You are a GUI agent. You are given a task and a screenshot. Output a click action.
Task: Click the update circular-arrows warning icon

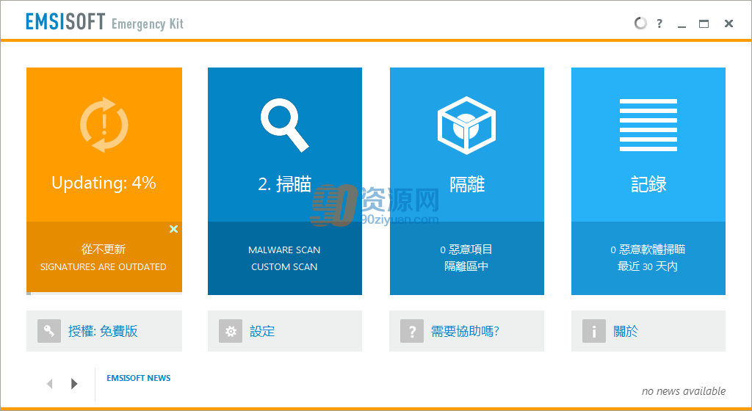[x=104, y=125]
